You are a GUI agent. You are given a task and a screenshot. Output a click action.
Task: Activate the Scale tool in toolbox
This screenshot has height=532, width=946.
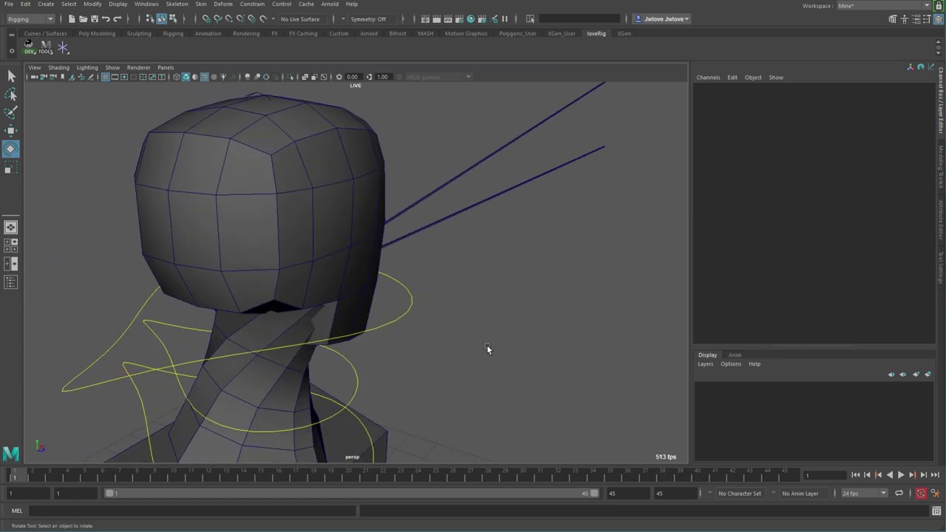click(10, 169)
